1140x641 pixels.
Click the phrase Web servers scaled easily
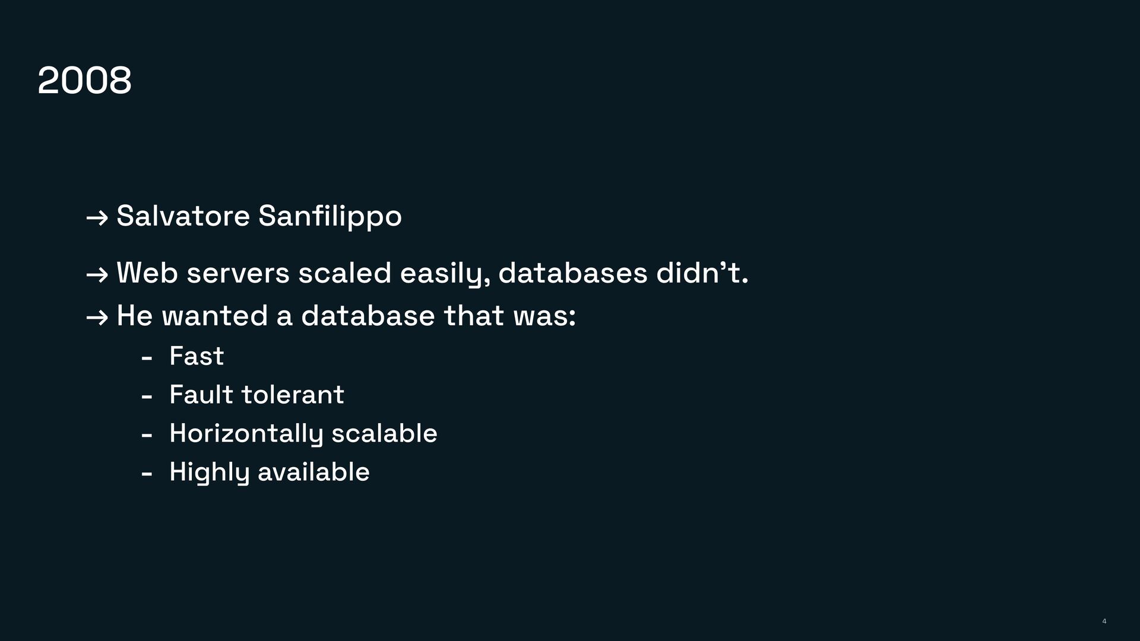click(x=303, y=273)
